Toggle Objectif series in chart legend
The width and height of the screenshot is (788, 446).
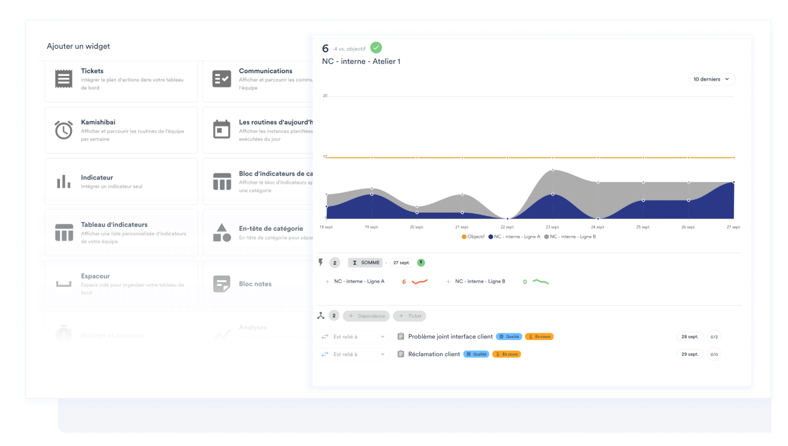(x=473, y=237)
